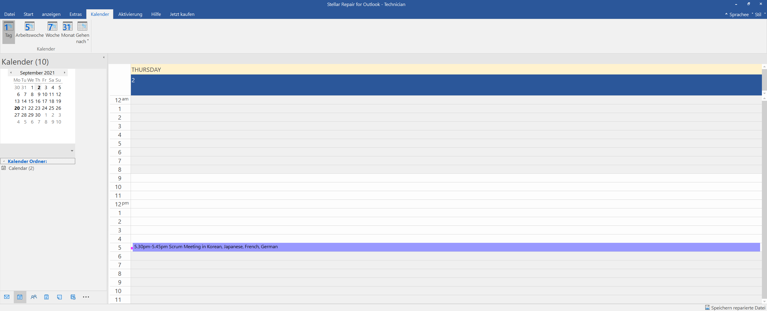The height and width of the screenshot is (311, 767).
Task: Open the Tasks clipboard icon
Action: (x=46, y=297)
